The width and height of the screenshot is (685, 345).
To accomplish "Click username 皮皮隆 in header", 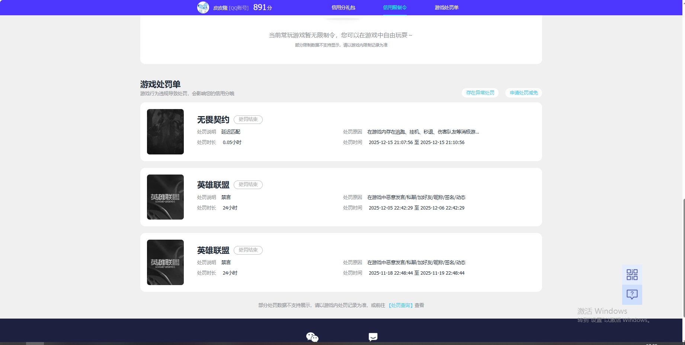I will tap(220, 8).
